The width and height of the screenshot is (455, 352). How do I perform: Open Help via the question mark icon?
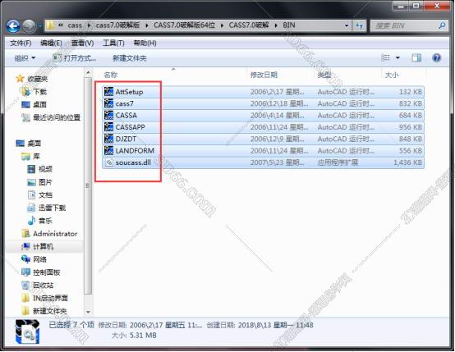[436, 58]
